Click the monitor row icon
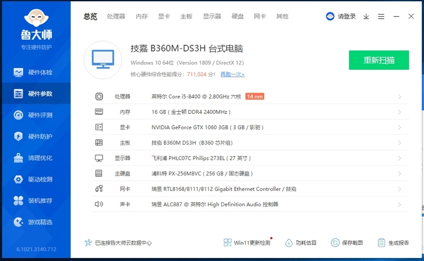The image size is (424, 261). (x=99, y=158)
